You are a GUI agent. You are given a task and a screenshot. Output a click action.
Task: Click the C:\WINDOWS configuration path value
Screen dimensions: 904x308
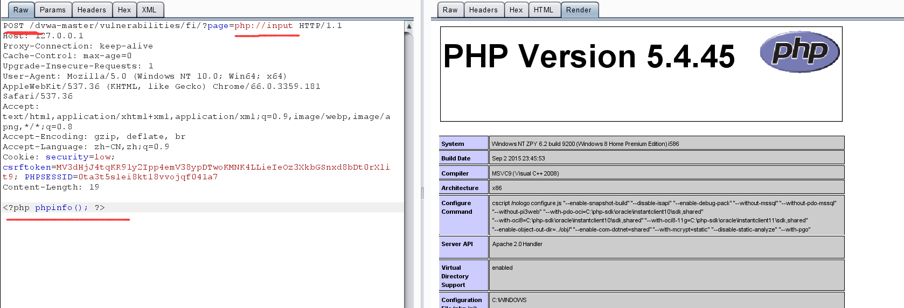[509, 300]
